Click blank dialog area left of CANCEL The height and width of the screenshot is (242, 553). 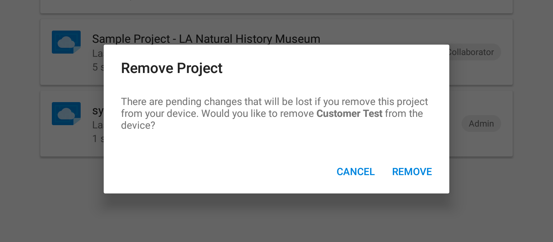pos(216,172)
